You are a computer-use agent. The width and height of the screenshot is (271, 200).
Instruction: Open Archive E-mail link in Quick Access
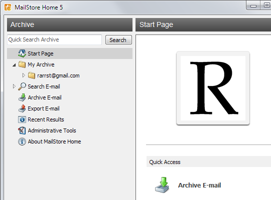click(x=199, y=185)
